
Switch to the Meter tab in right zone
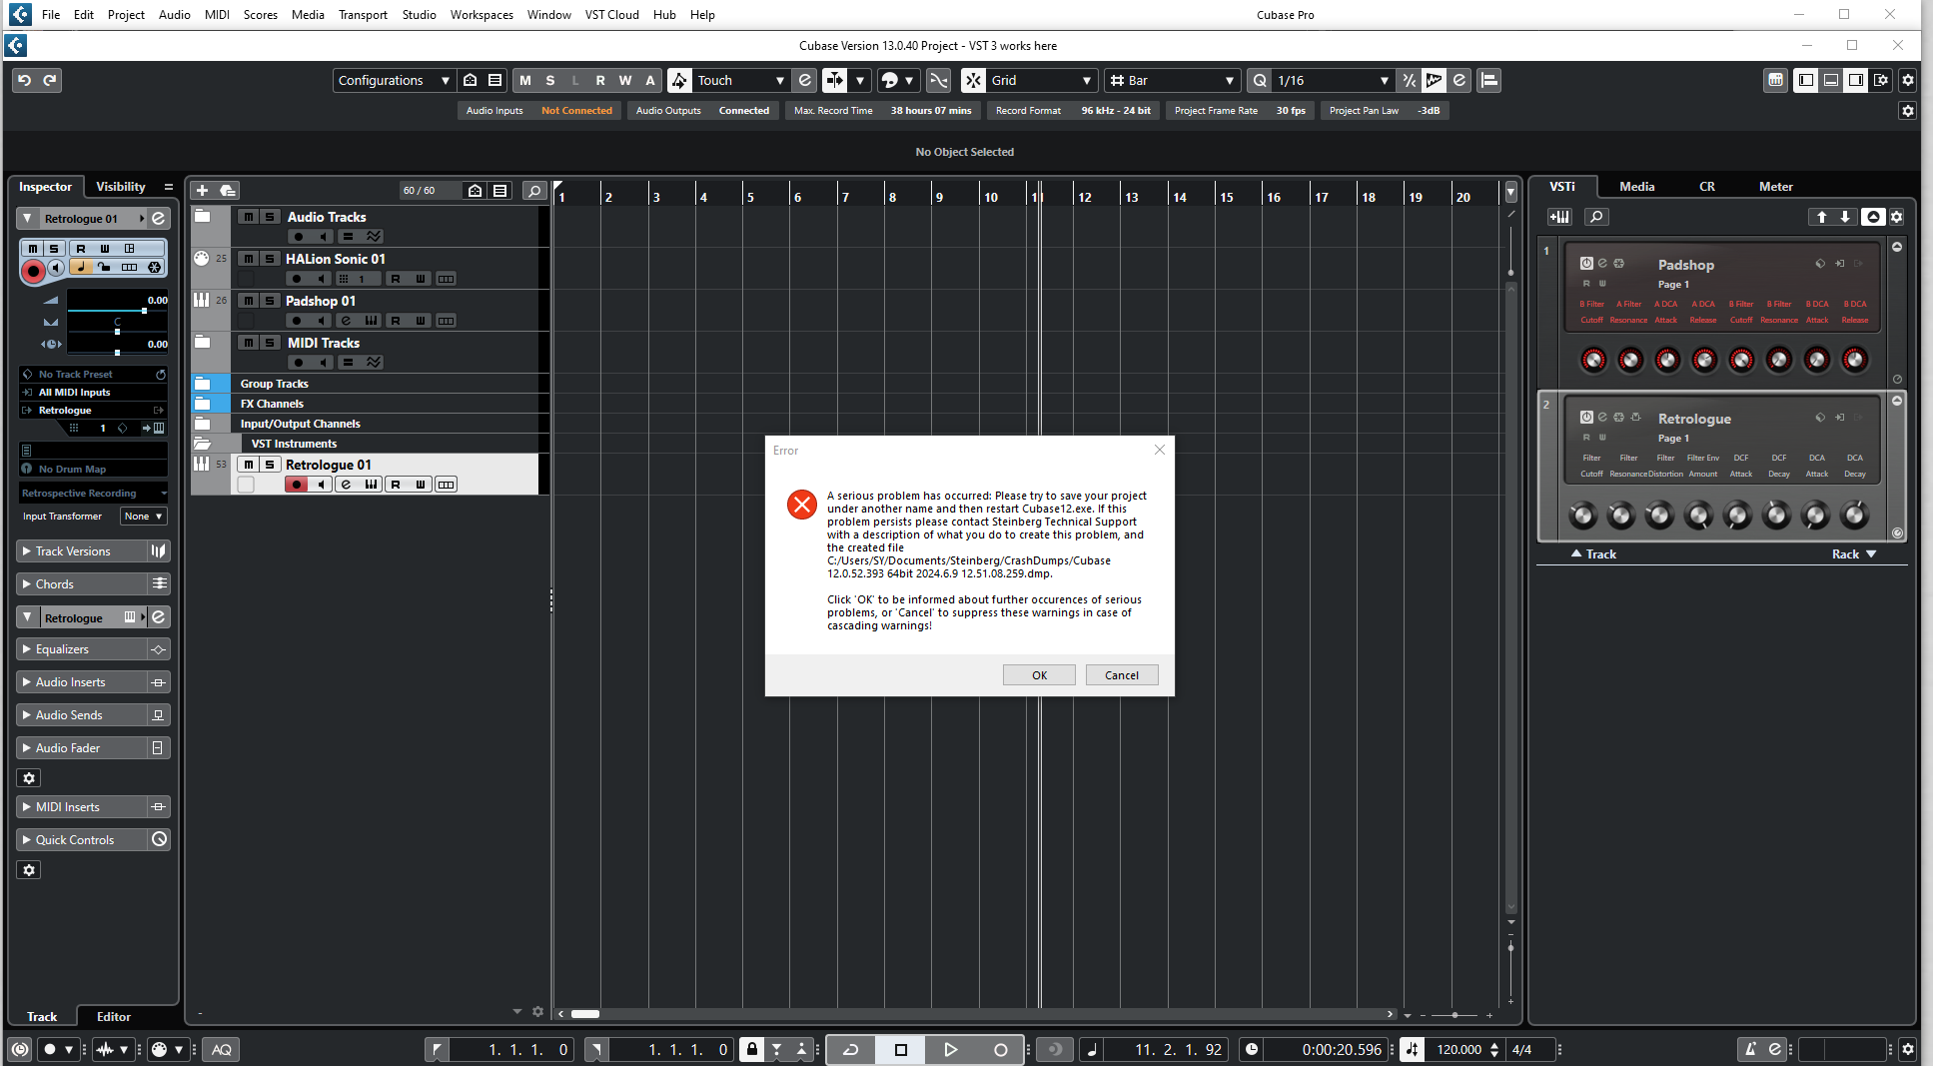(1775, 187)
